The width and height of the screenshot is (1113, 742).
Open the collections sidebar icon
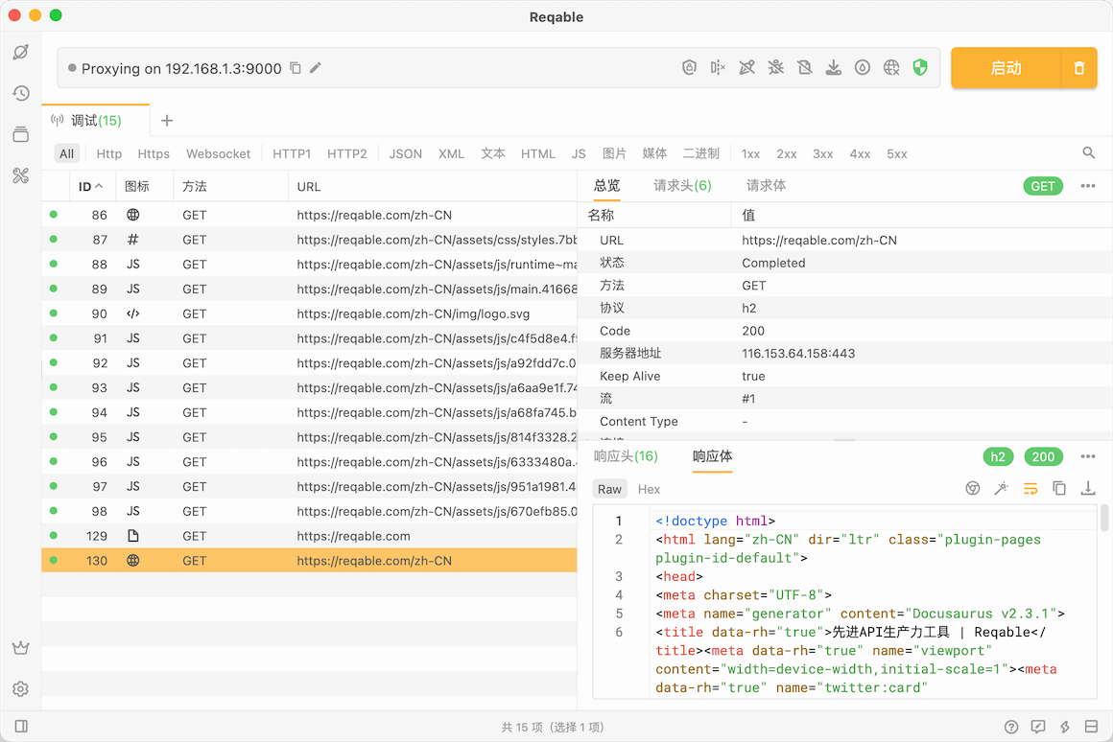(x=21, y=134)
